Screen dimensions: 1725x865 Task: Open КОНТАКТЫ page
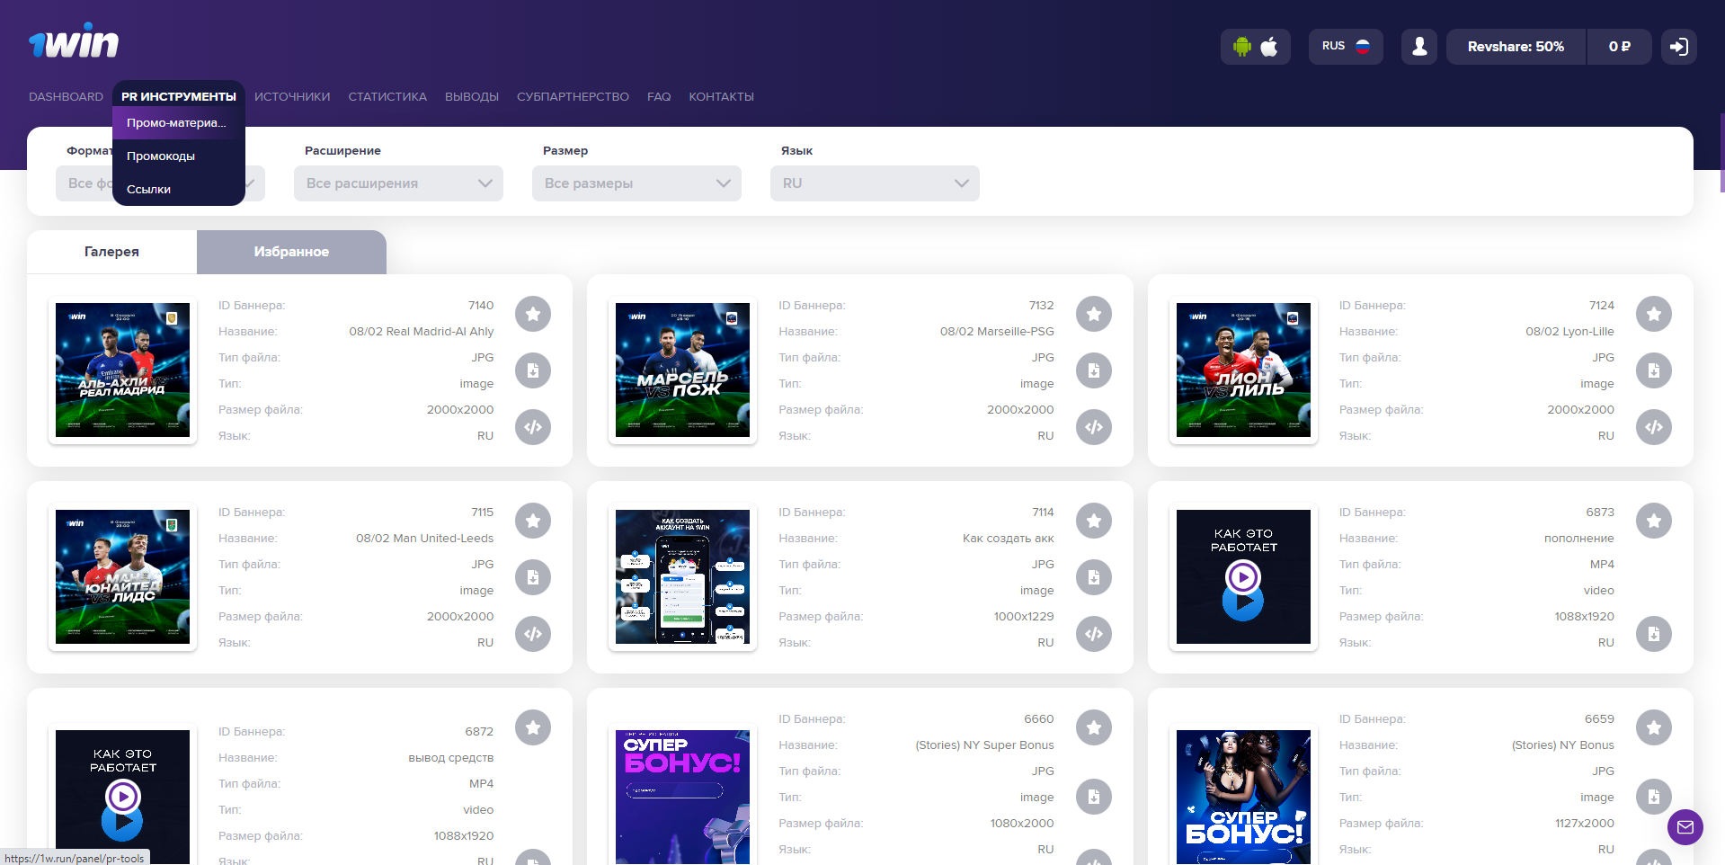[x=721, y=96]
